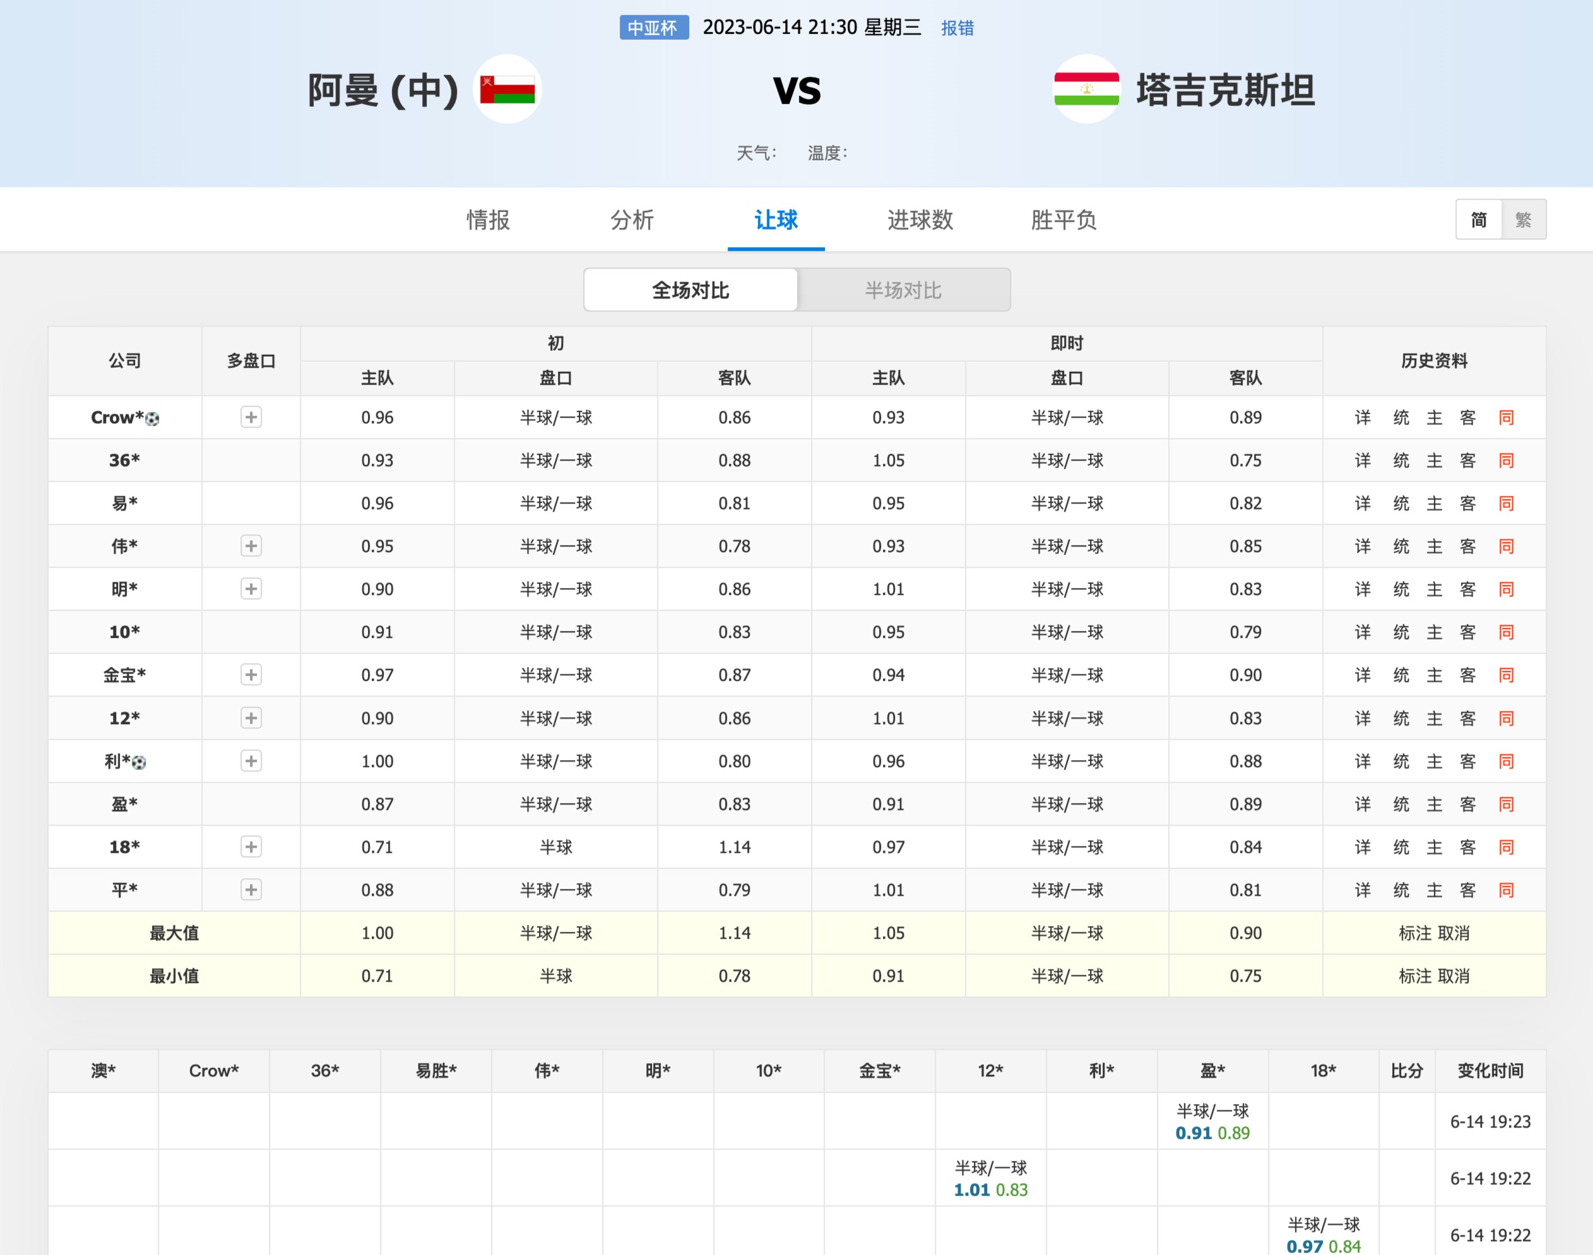
Task: Click the 36* company name
Action: point(124,461)
